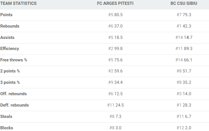Click the Blocks row label
This screenshot has height=131, width=209.
click(7, 128)
